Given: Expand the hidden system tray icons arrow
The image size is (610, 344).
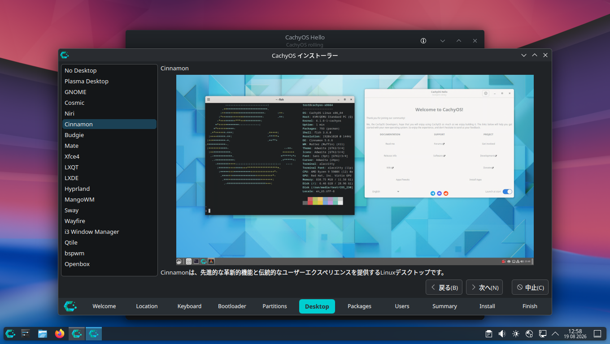Looking at the screenshot, I should [555, 334].
